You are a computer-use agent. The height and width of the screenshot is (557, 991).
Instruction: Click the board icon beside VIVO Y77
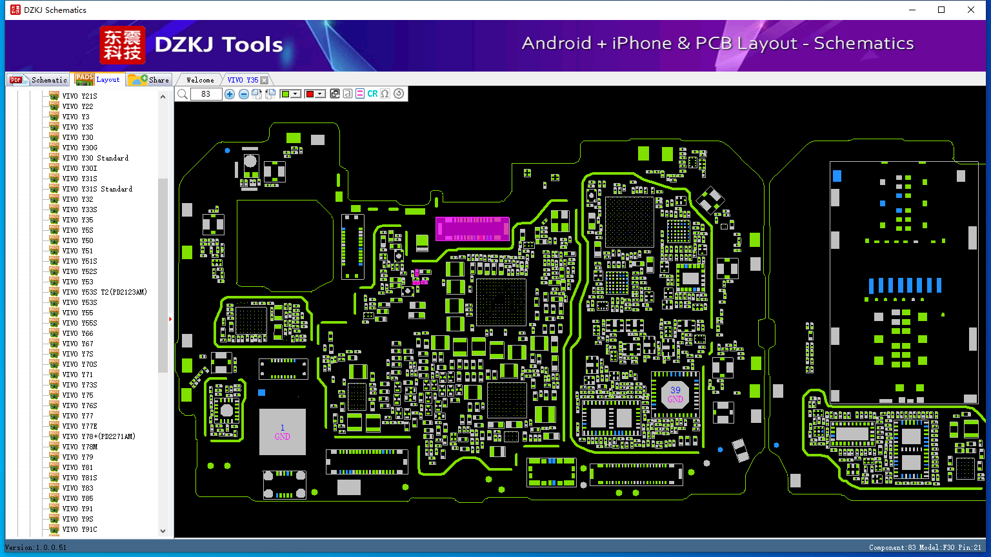pos(54,416)
